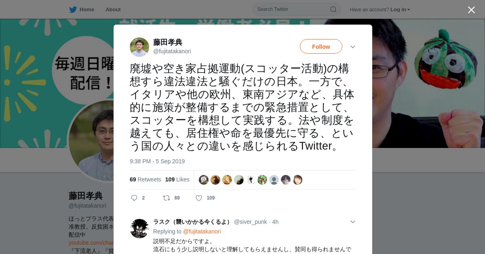The height and width of the screenshot is (254, 485).
Task: Open 藤田孝典's avatar in the tweet
Action: coord(139,47)
